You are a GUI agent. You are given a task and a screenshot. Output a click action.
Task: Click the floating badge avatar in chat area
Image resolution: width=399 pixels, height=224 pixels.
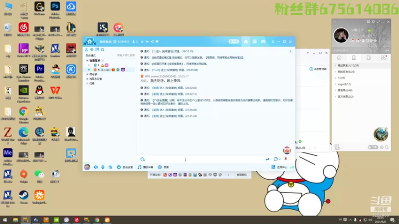point(287,150)
